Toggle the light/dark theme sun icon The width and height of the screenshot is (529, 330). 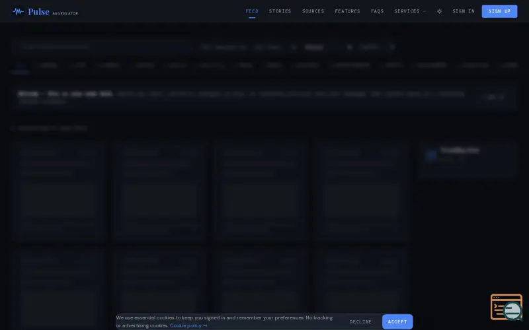coord(439,11)
